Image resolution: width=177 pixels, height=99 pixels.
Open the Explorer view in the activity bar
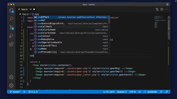pos(11,10)
